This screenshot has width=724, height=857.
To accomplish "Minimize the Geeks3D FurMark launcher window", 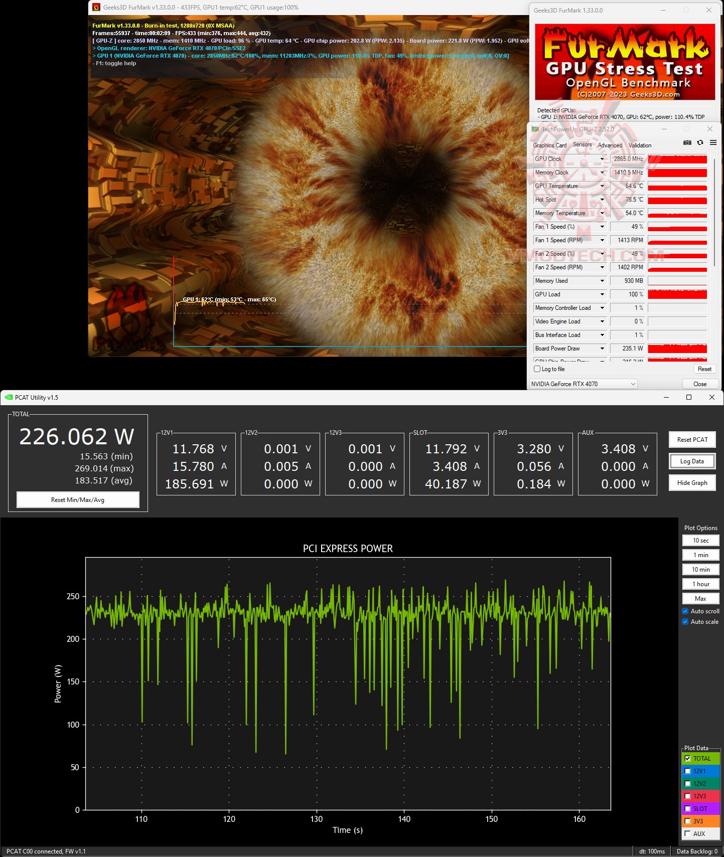I will (x=663, y=10).
